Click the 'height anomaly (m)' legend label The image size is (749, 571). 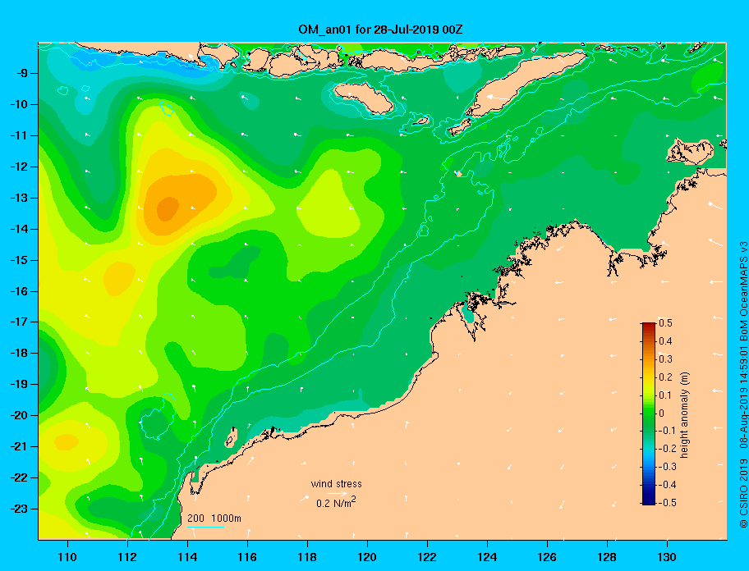(x=684, y=415)
